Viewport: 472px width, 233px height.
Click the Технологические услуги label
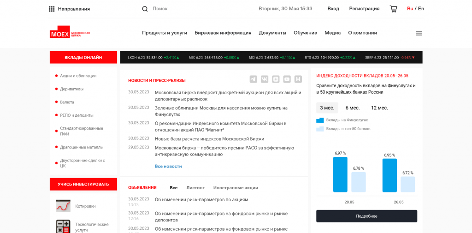(x=92, y=227)
